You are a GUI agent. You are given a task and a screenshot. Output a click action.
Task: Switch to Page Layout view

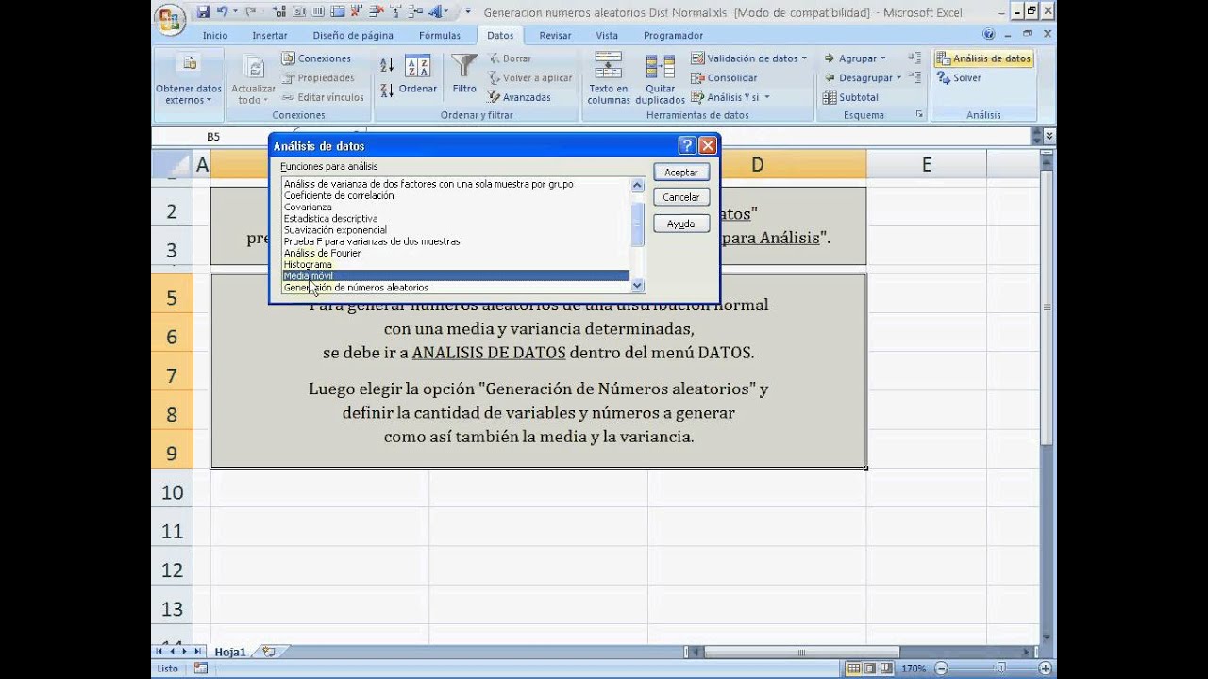869,669
